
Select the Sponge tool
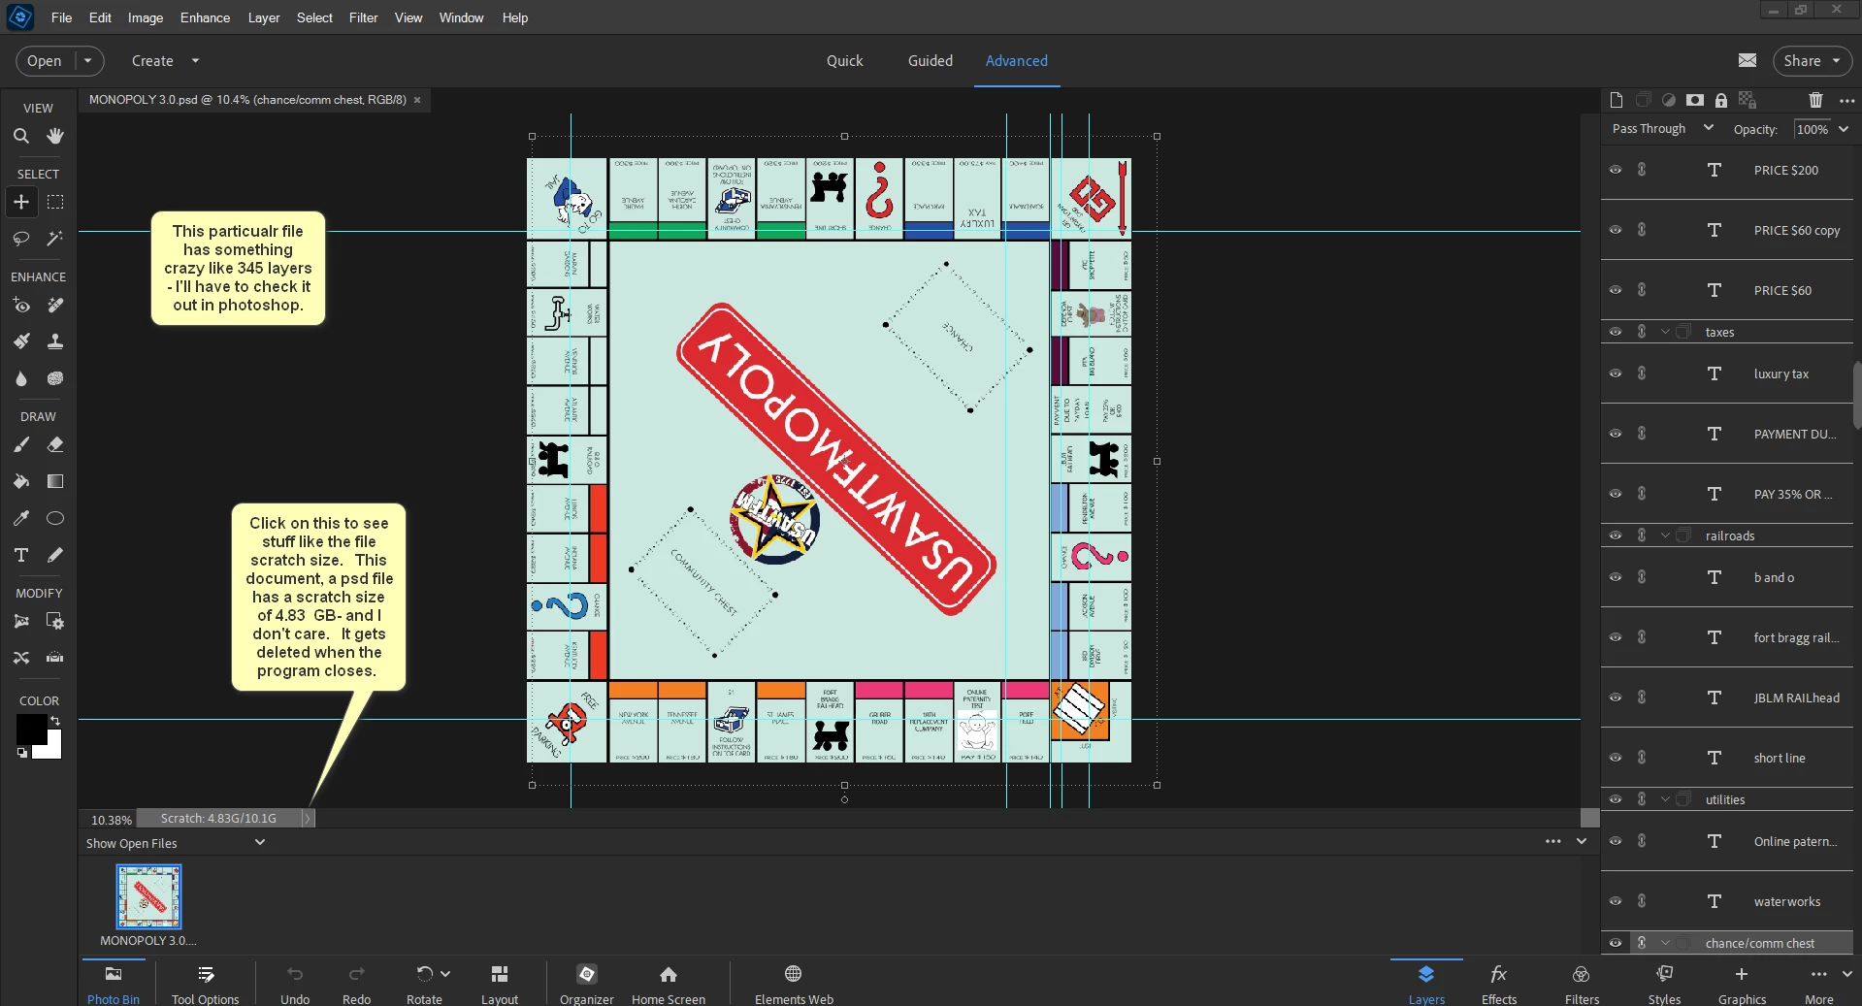(x=55, y=378)
